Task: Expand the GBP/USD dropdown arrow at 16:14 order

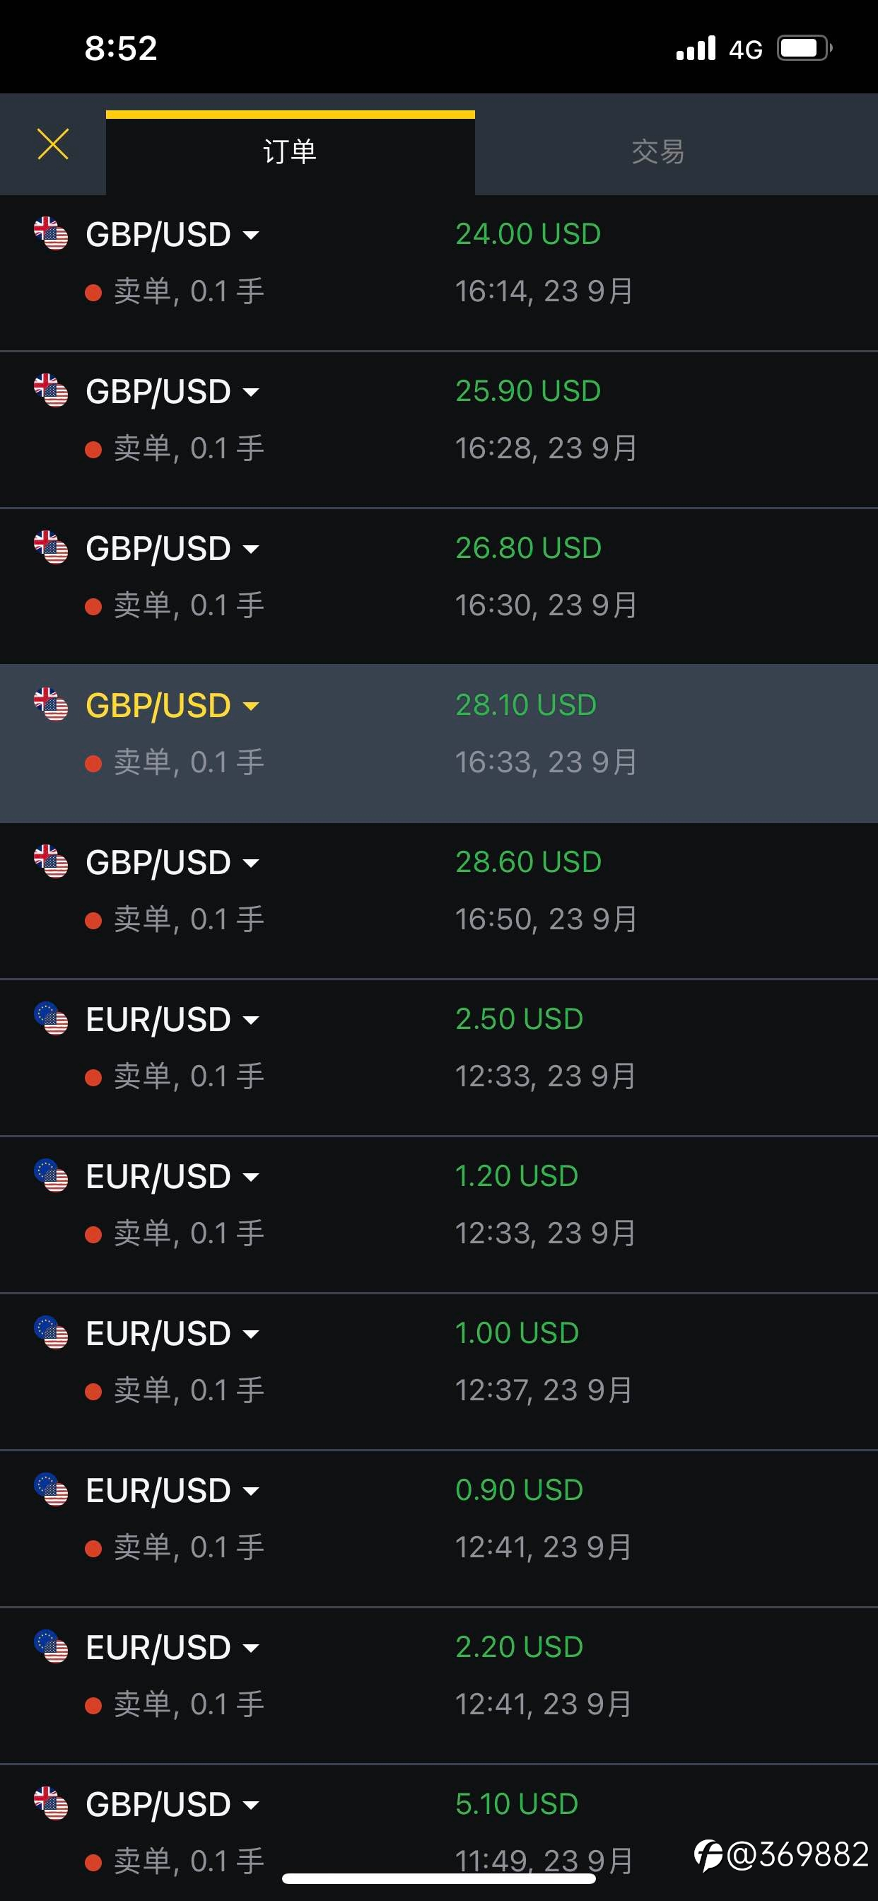Action: click(x=251, y=236)
